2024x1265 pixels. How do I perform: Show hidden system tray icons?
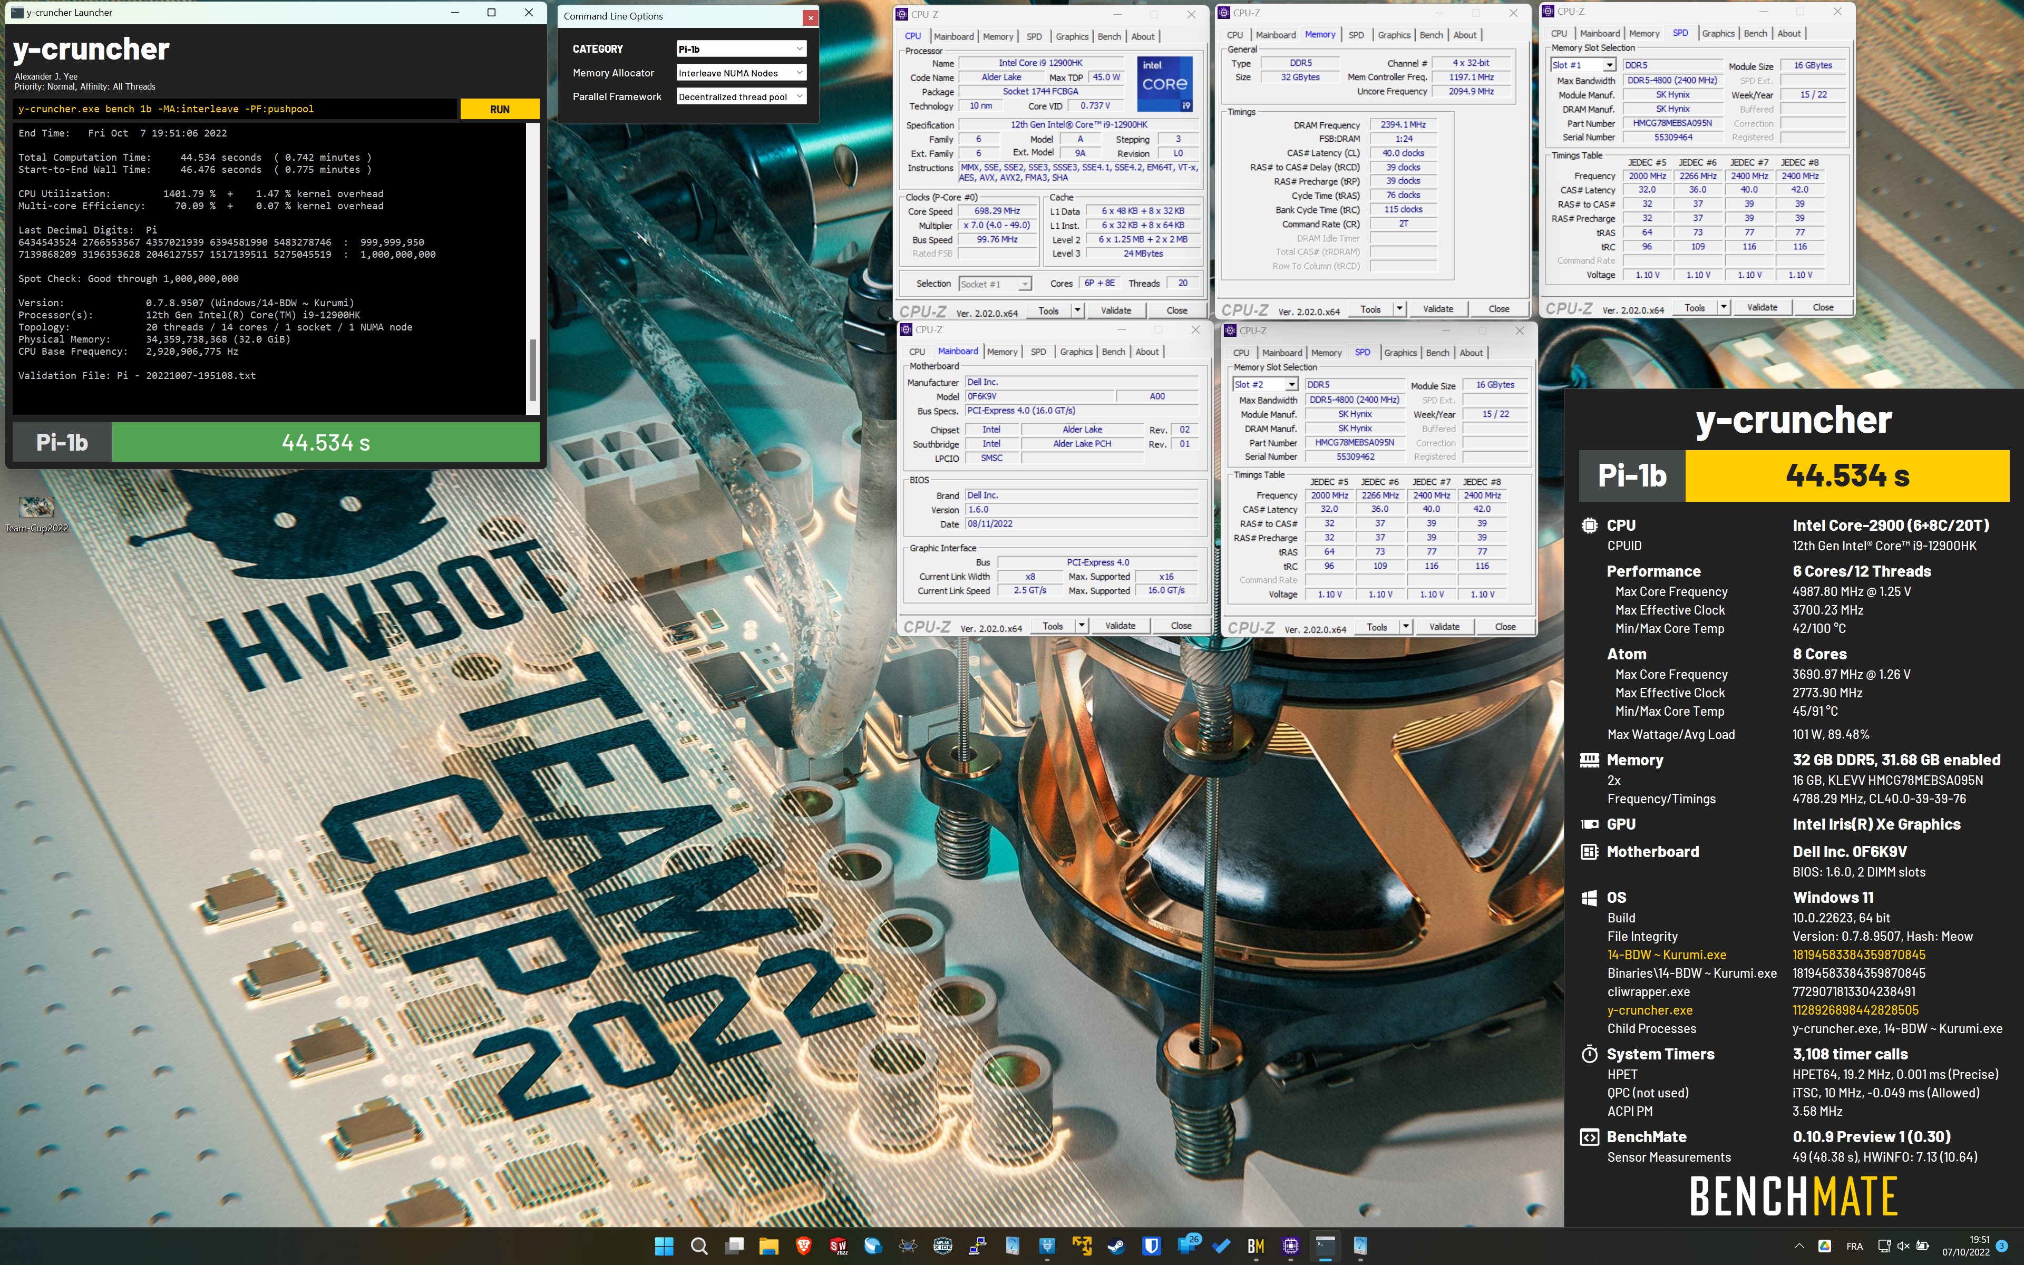pos(1799,1245)
